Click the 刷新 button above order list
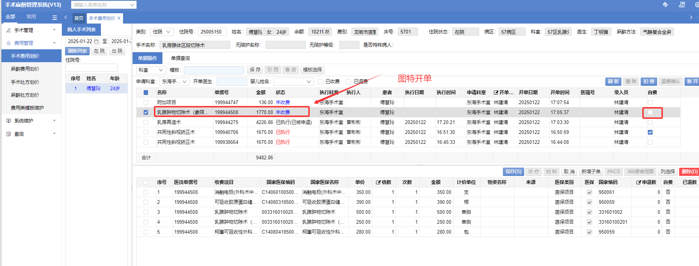Viewport: 699px width, 266px height. pyautogui.click(x=613, y=82)
